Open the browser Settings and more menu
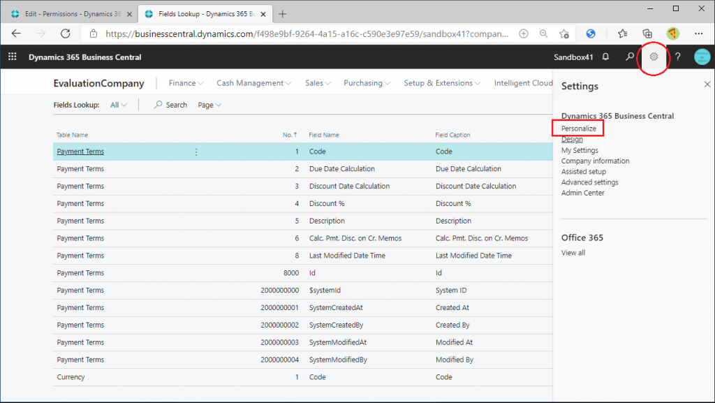Image resolution: width=715 pixels, height=403 pixels. tap(698, 34)
